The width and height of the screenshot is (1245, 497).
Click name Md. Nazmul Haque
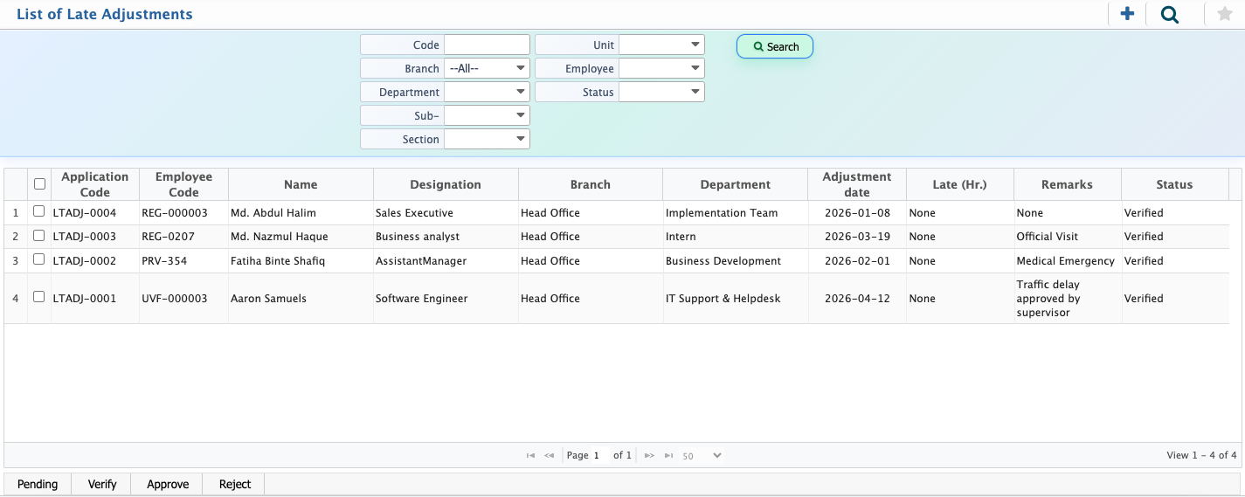(x=280, y=237)
